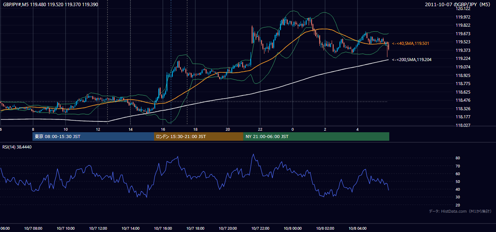The height and width of the screenshot is (232, 496).
Task: Click price axis value 118.027
Action: pyautogui.click(x=463, y=125)
